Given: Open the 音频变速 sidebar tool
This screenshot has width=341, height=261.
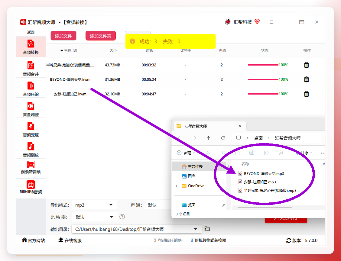Looking at the screenshot, I should pos(31,129).
